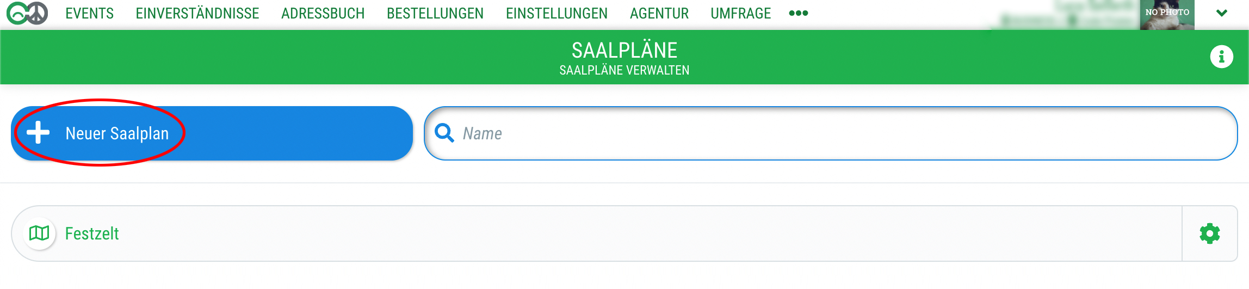The width and height of the screenshot is (1249, 289).
Task: Open Festzelt settings gear
Action: (1210, 233)
